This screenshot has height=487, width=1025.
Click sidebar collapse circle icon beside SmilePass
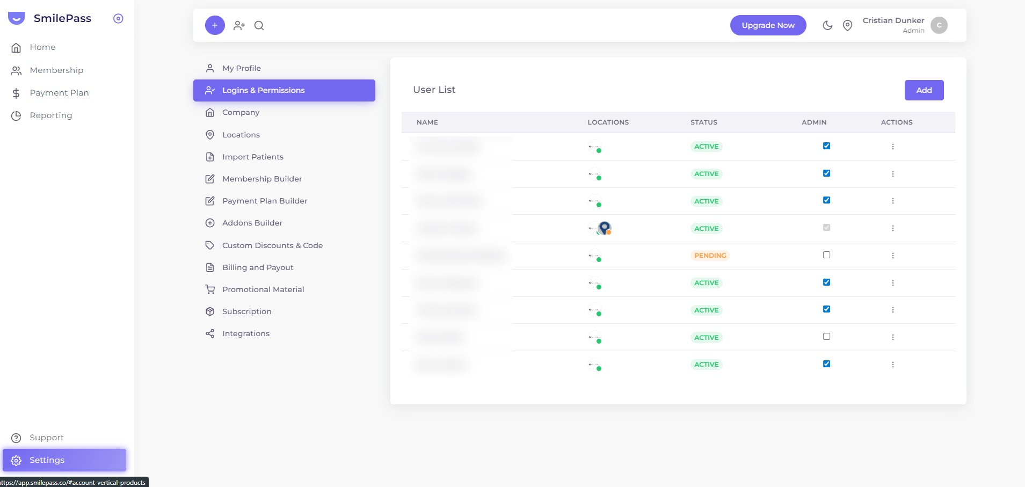pos(119,18)
